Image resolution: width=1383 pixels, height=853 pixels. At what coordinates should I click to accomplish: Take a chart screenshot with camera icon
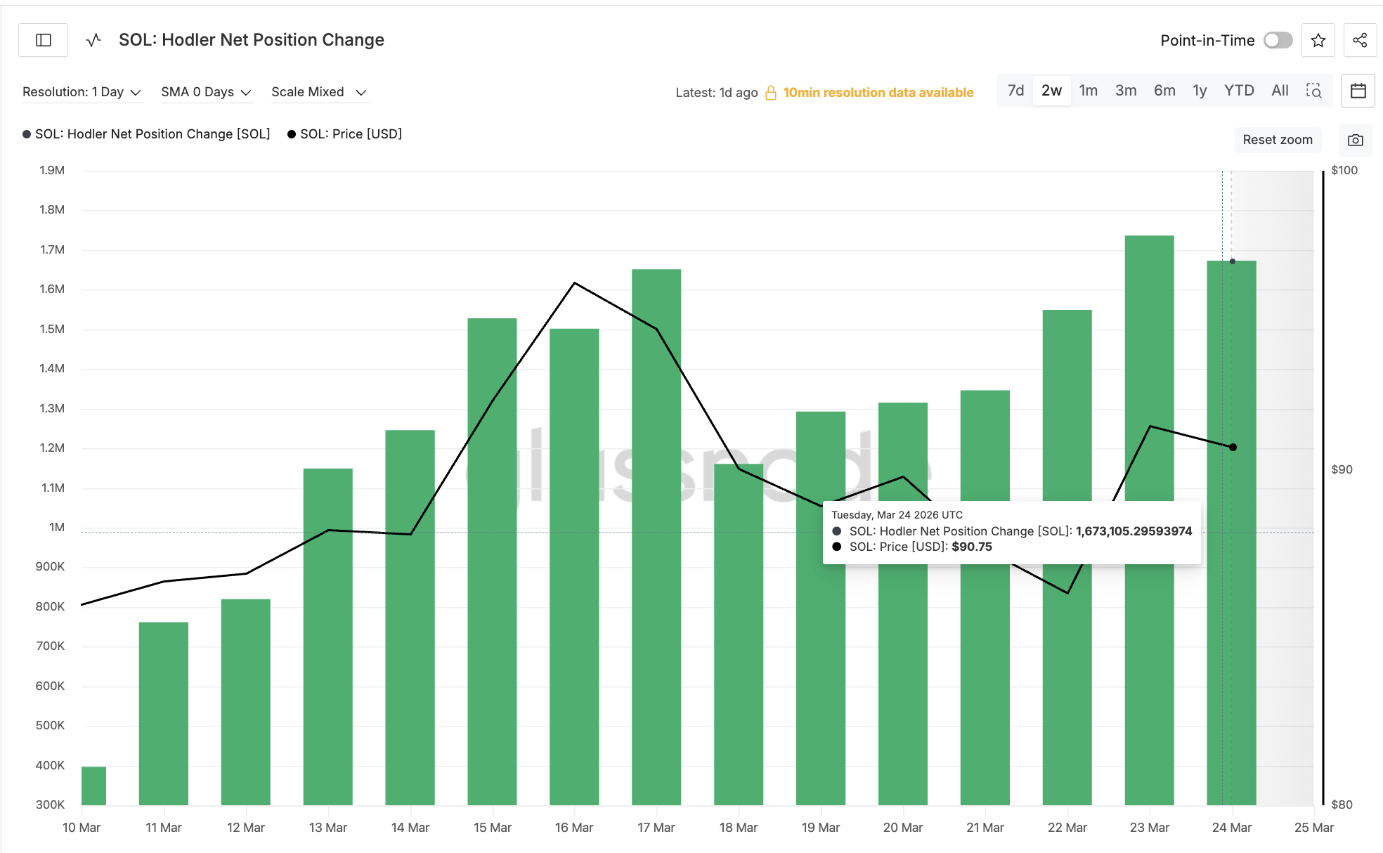1355,140
